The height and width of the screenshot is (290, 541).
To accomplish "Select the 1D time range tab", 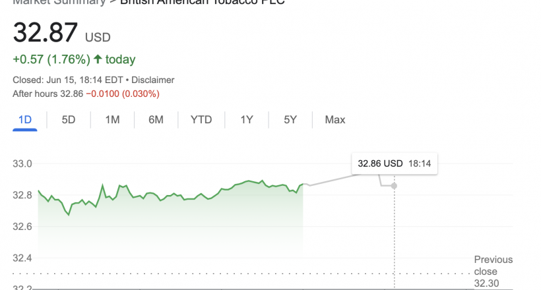I will pos(25,120).
